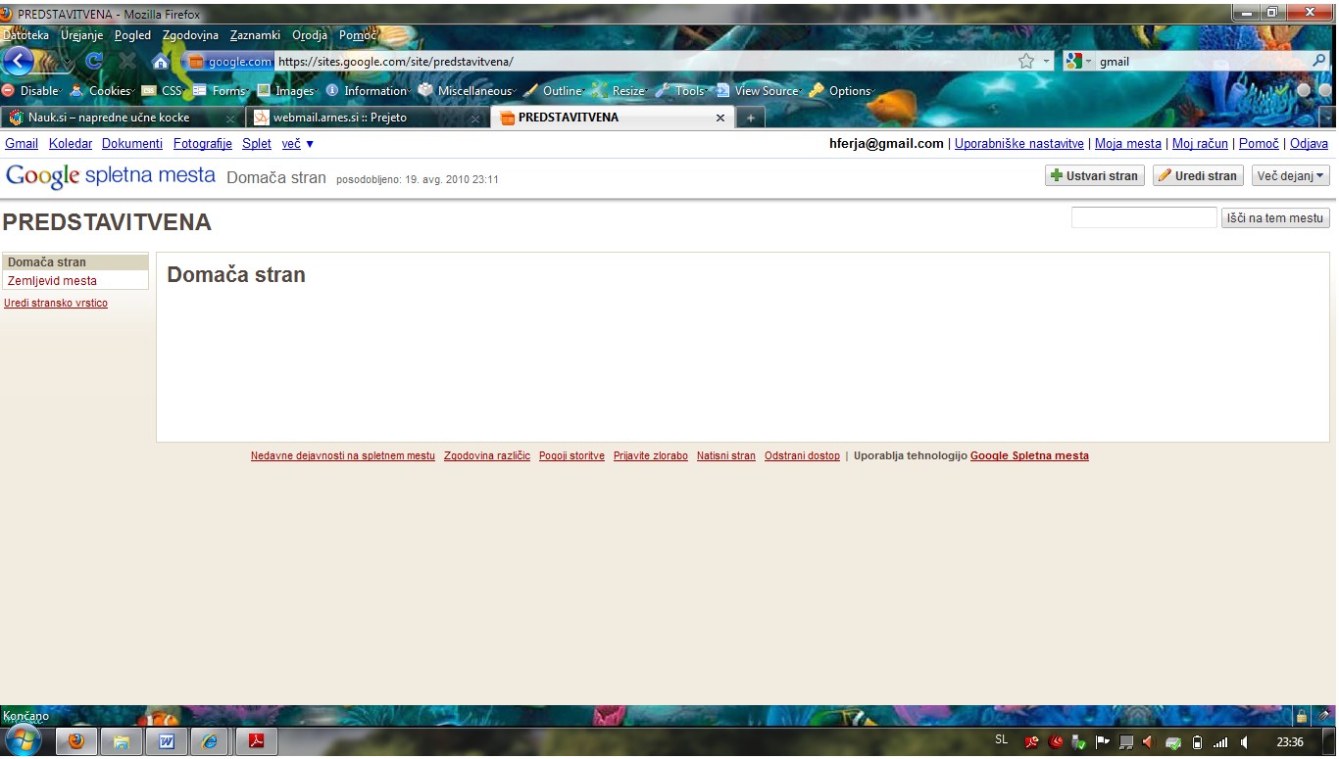Open the Disable menu in developer toolbar

32,91
